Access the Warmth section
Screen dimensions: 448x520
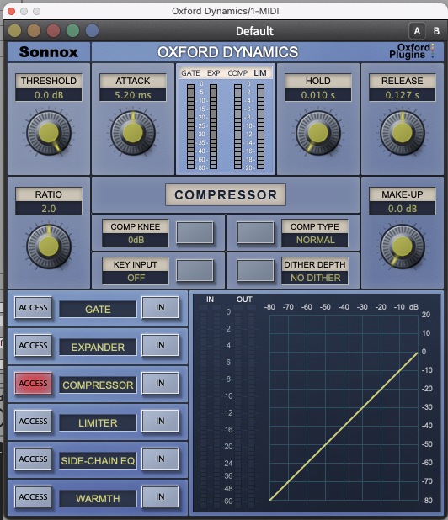point(33,496)
